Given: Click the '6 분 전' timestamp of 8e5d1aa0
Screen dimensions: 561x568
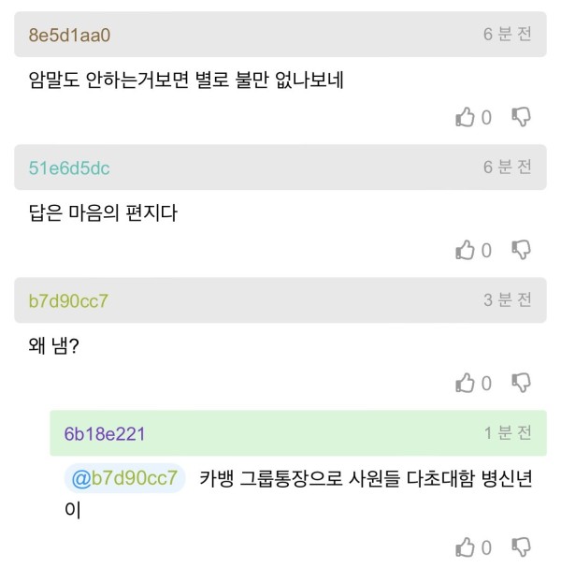Looking at the screenshot, I should pyautogui.click(x=508, y=34).
